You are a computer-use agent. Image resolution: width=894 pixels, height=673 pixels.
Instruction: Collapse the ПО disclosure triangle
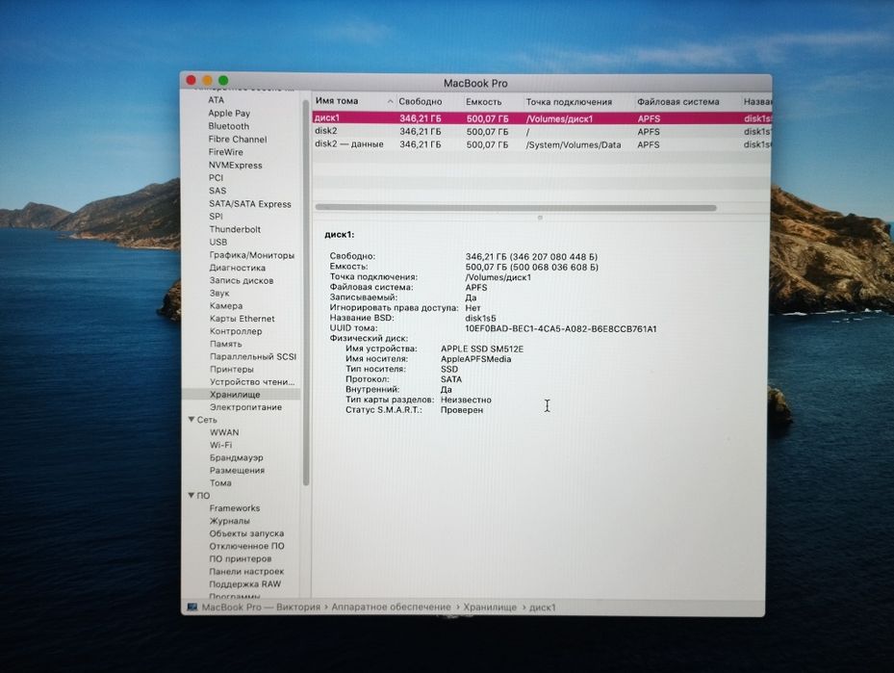click(x=192, y=495)
